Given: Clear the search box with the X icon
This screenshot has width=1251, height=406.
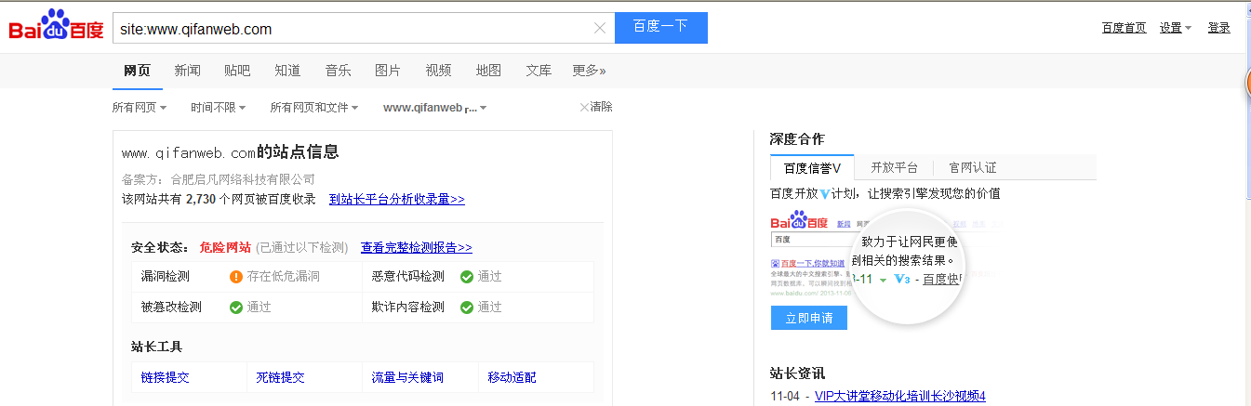Looking at the screenshot, I should coord(600,28).
